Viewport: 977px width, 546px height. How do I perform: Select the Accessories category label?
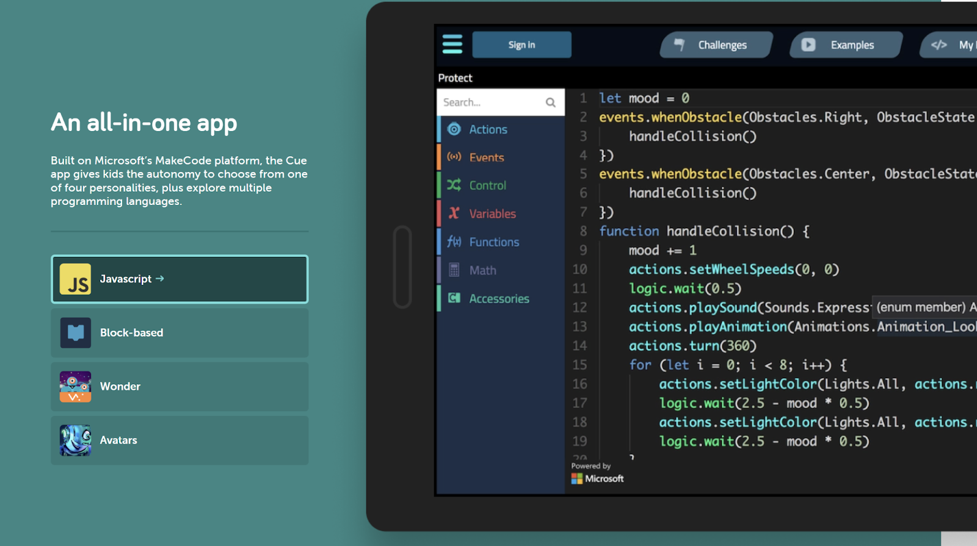point(499,299)
